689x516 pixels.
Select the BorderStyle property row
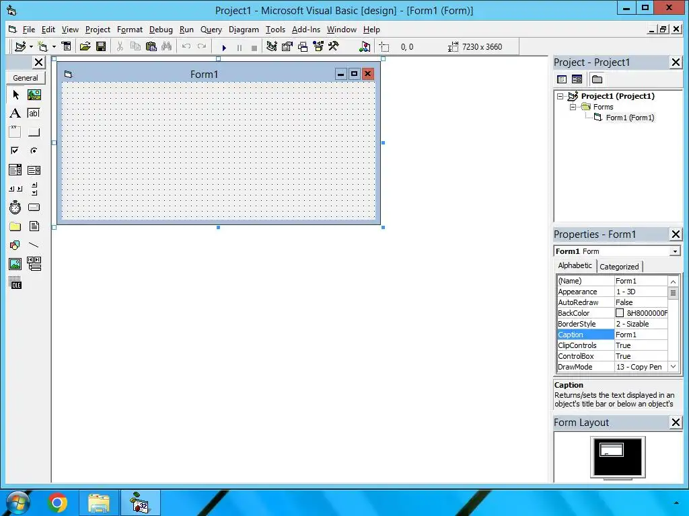point(612,324)
